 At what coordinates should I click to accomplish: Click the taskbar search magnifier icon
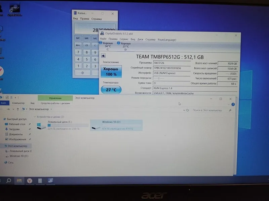click(x=9, y=181)
